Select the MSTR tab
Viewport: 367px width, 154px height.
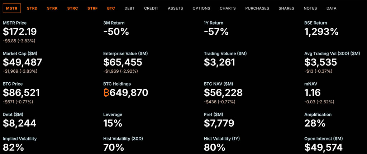12,8
